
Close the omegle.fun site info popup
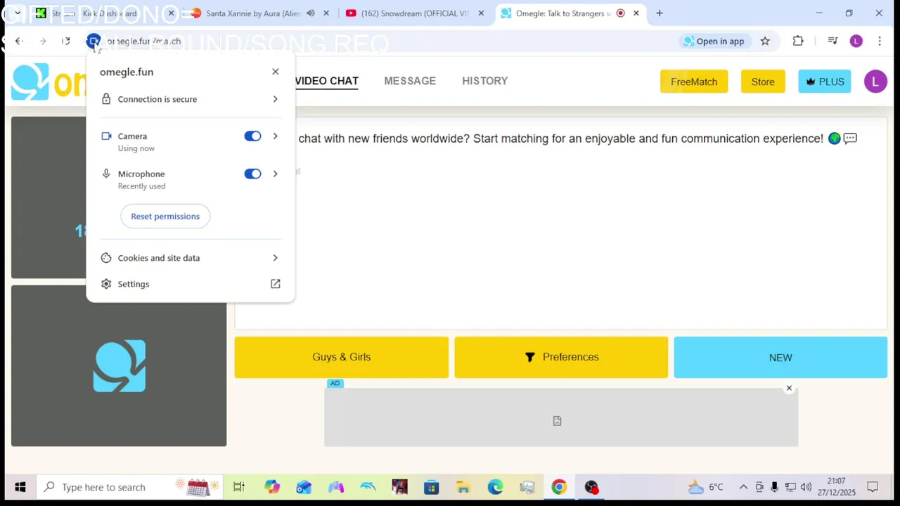pos(275,72)
